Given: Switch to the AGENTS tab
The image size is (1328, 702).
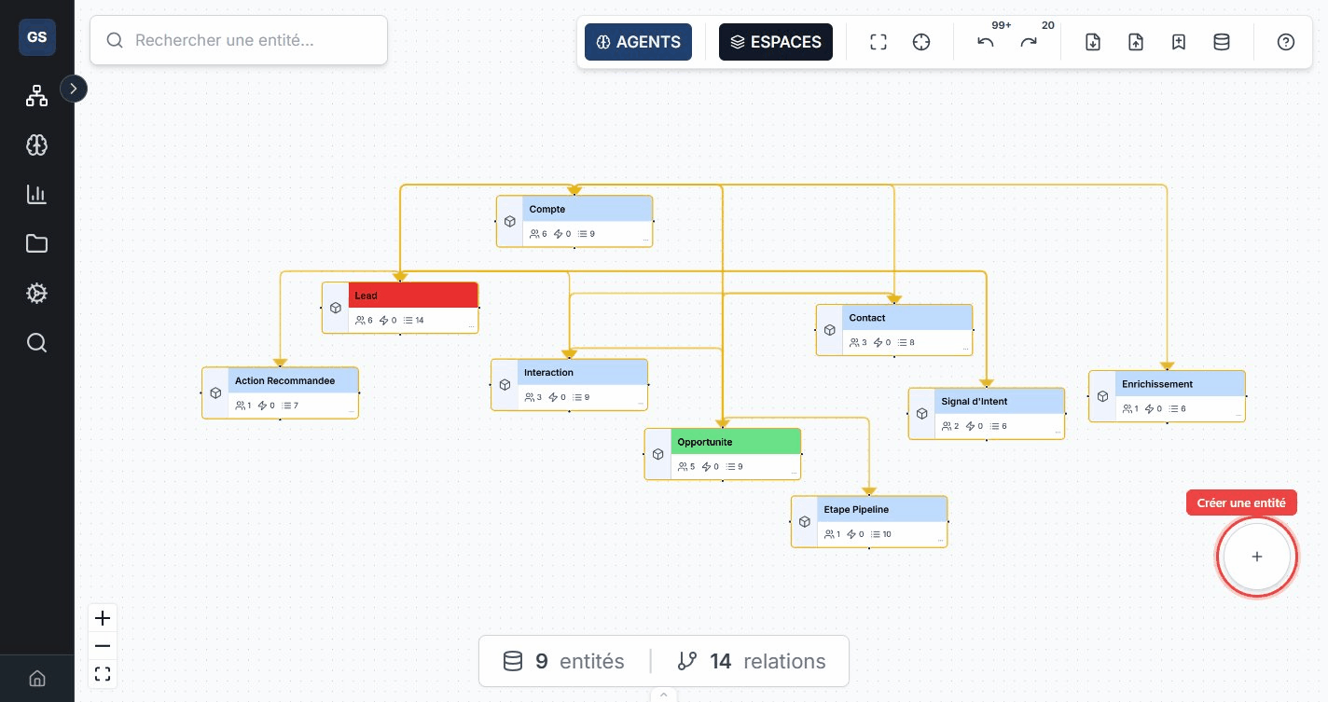Looking at the screenshot, I should click(x=638, y=42).
